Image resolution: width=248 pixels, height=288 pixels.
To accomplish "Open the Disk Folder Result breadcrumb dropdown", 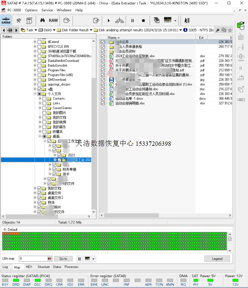I will coord(91,30).
